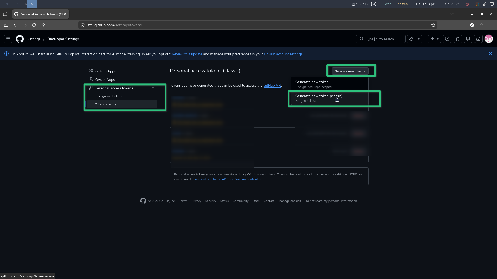
Task: Open Security footer link
Action: 210,201
